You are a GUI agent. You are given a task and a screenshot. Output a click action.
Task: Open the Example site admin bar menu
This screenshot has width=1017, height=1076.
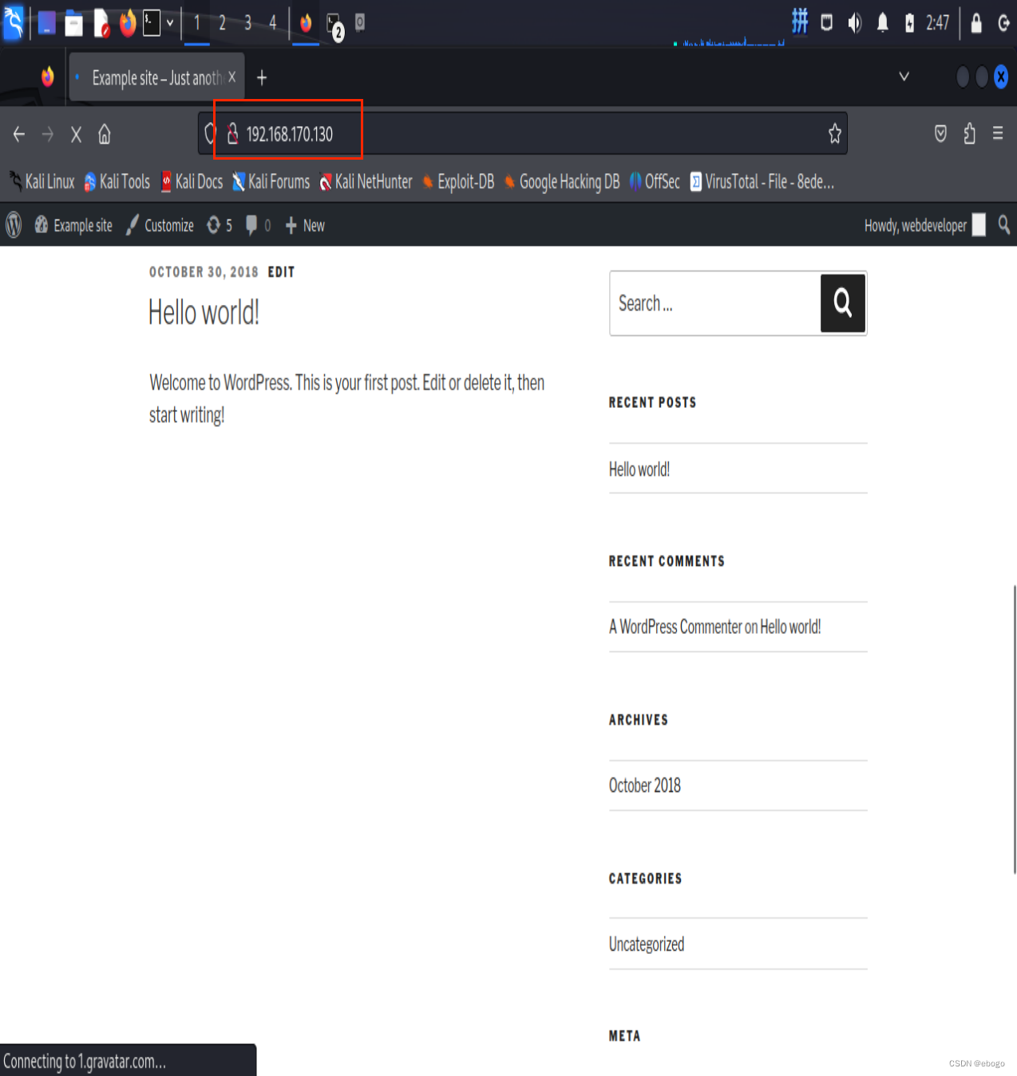[x=73, y=225]
